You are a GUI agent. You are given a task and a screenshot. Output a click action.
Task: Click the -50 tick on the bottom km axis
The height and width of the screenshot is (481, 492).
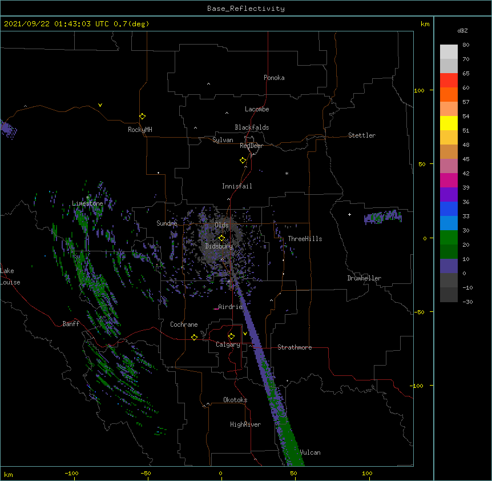pos(146,473)
